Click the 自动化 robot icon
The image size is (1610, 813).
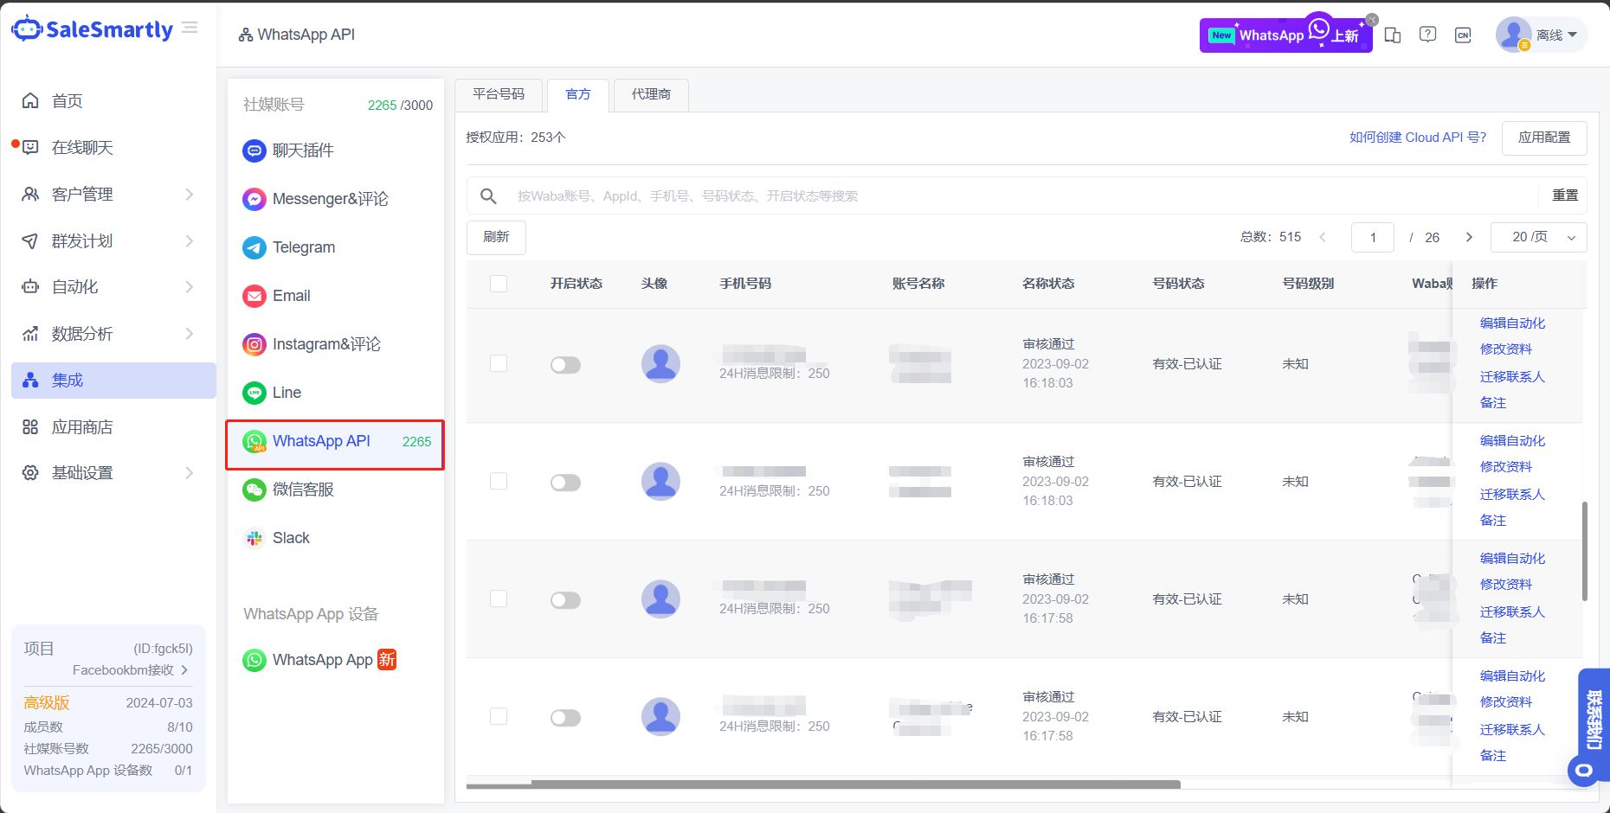(30, 287)
